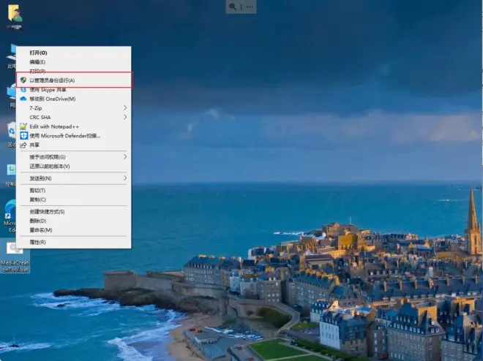The width and height of the screenshot is (483, 361).
Task: Click the OneDrive cloud icon
Action: click(x=23, y=99)
